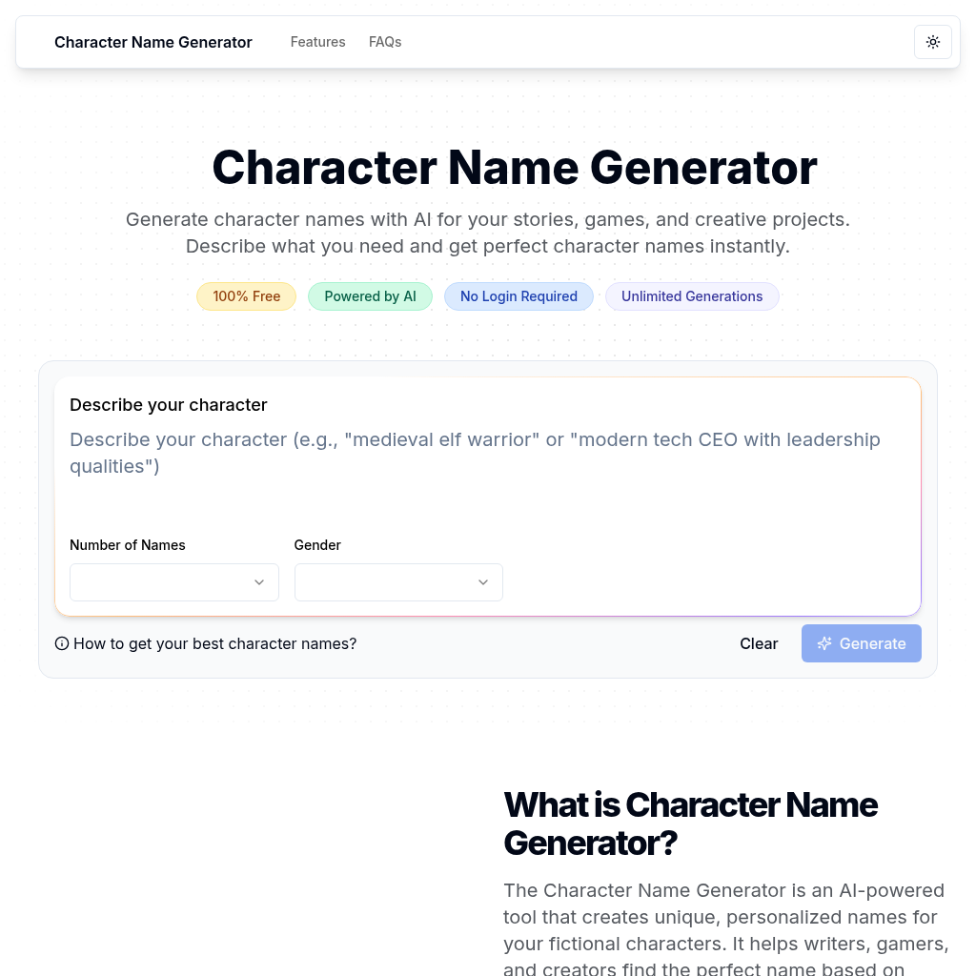Switch the site theme using the top-right toggle
The width and height of the screenshot is (976, 976).
pyautogui.click(x=932, y=42)
